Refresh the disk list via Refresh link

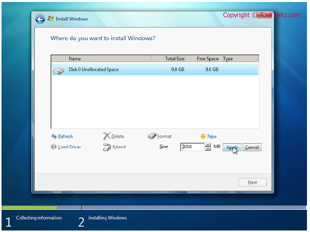click(x=65, y=136)
